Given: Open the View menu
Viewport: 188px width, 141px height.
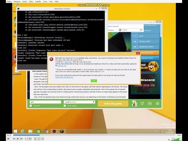Looking at the screenshot, I should point(51,2).
